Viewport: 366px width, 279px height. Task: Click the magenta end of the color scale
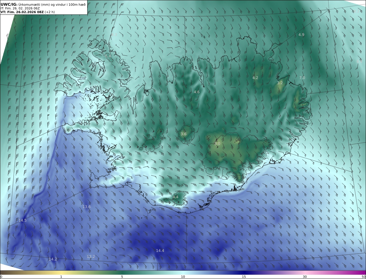(363, 272)
